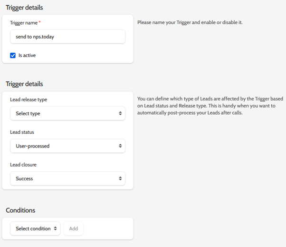The width and height of the screenshot is (286, 247).
Task: Click the 'Please name your Trigger' help text
Action: tap(190, 22)
